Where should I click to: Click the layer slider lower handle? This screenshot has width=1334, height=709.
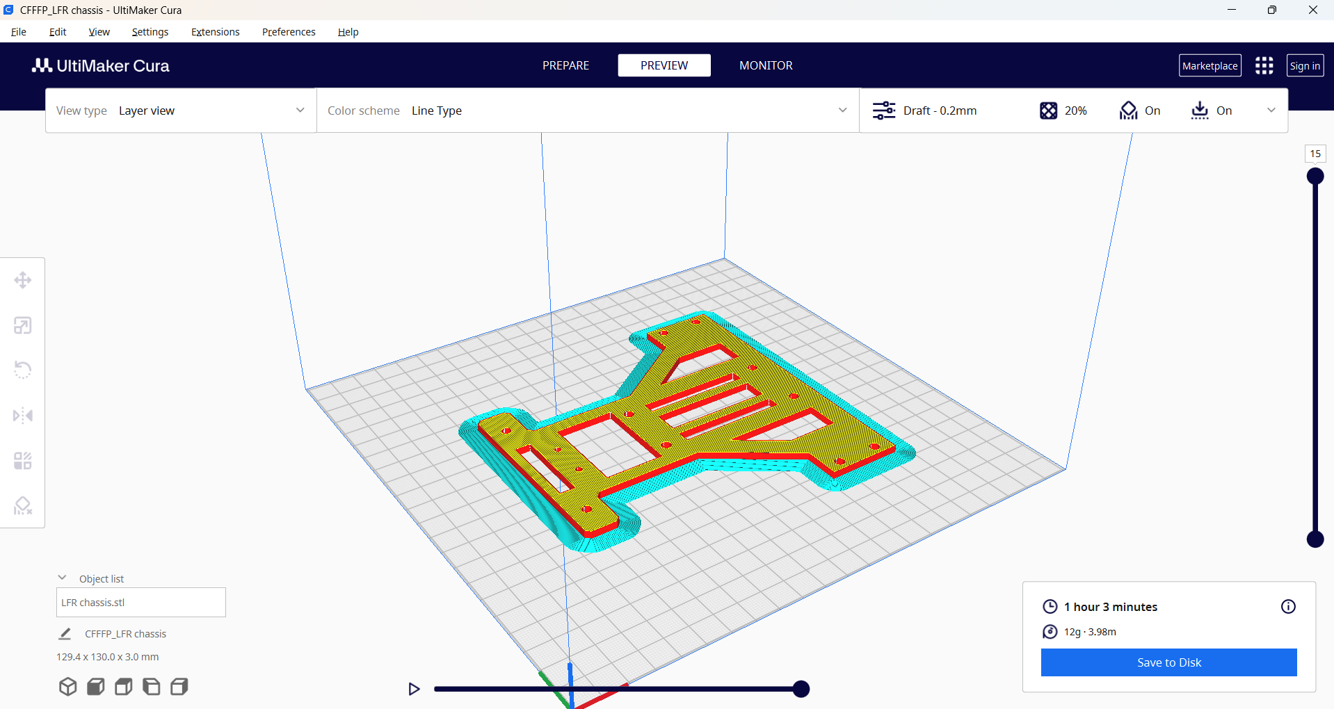click(x=1315, y=539)
